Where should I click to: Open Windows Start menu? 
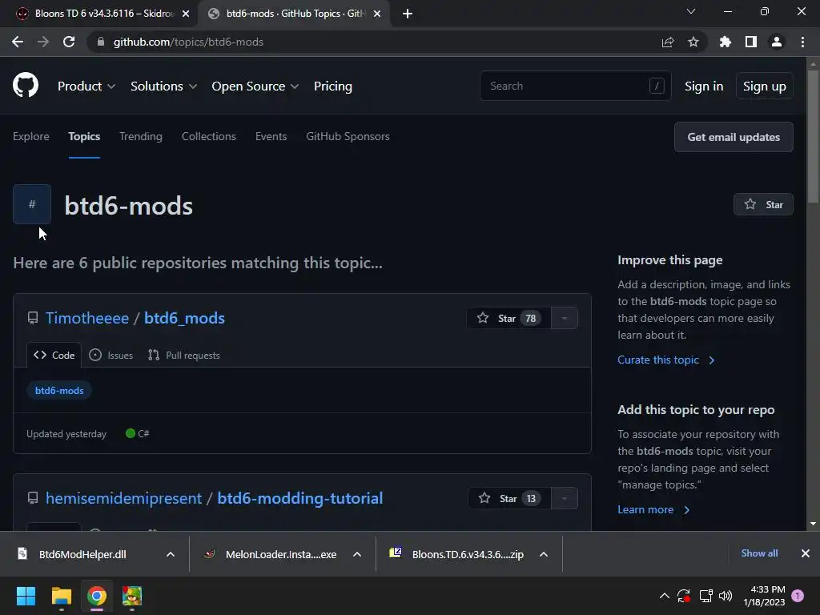pyautogui.click(x=26, y=596)
